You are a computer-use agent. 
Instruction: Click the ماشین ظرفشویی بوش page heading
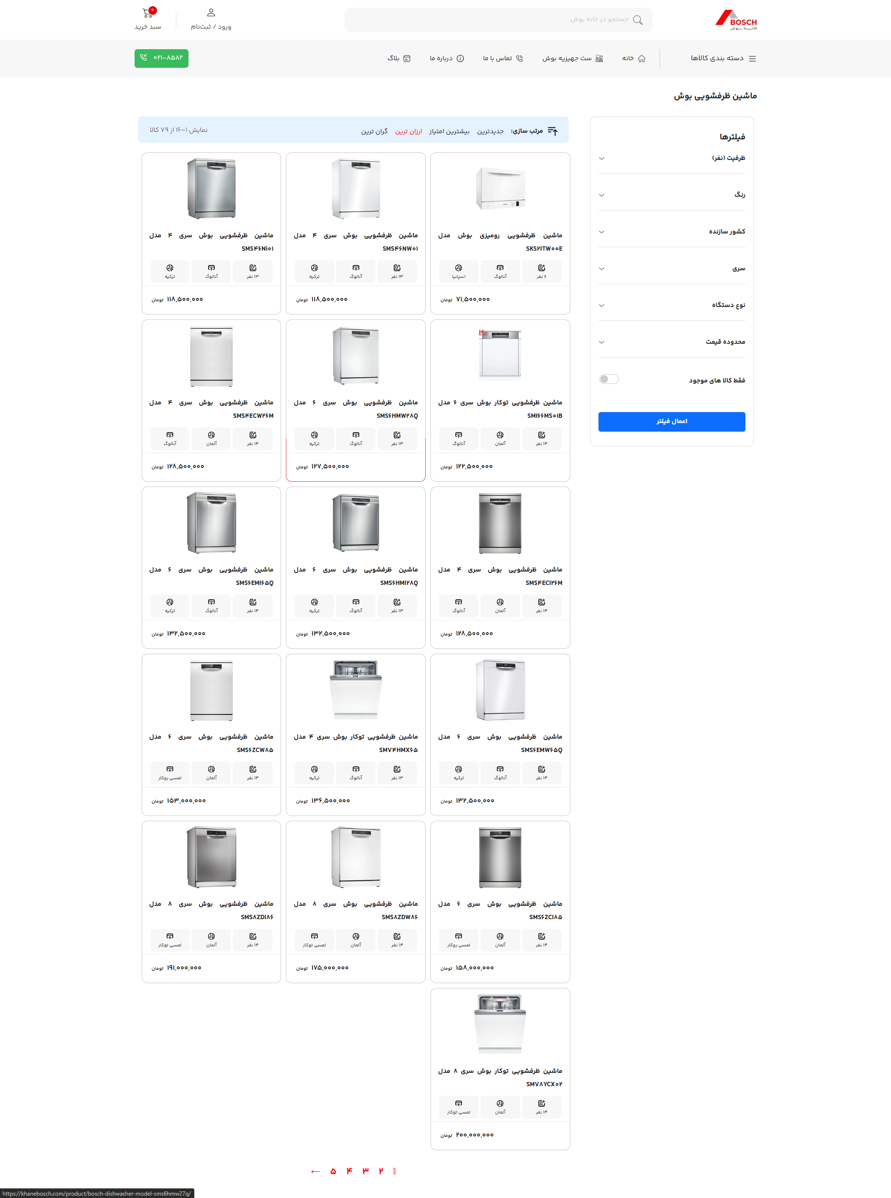pyautogui.click(x=715, y=96)
